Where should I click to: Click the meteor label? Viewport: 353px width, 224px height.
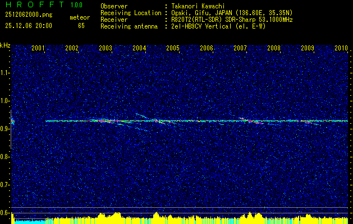(80, 17)
